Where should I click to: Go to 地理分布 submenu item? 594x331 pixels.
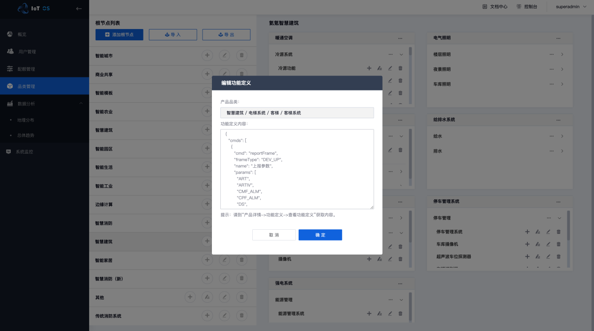pyautogui.click(x=26, y=120)
